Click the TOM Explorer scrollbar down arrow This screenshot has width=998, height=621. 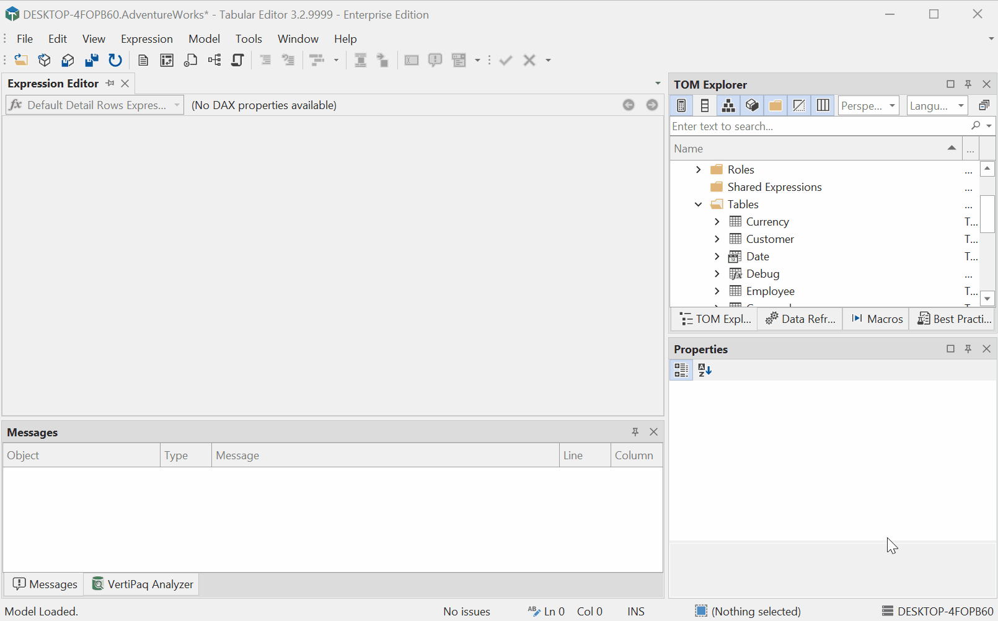click(x=987, y=299)
